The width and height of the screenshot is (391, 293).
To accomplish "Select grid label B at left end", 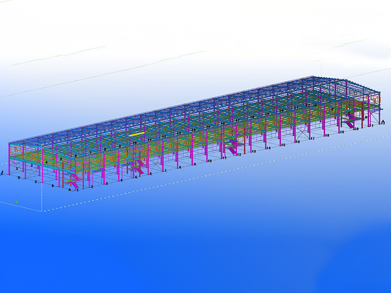I will 53,186.
